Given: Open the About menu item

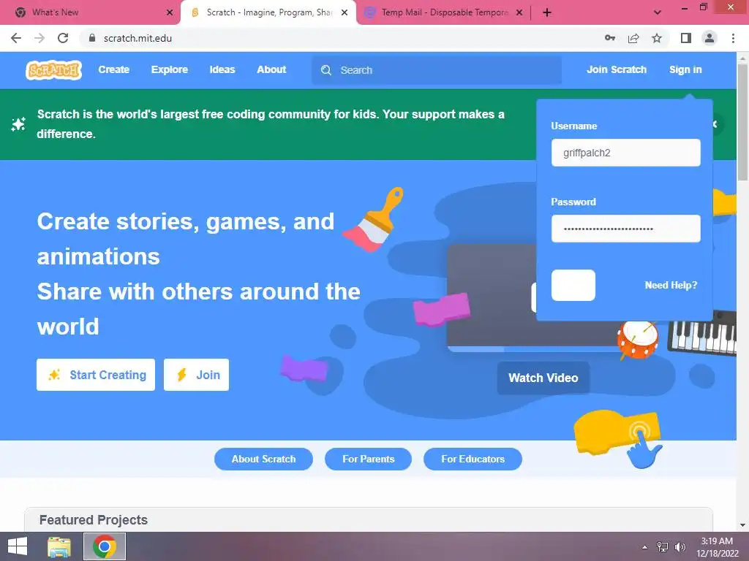Looking at the screenshot, I should tap(271, 69).
